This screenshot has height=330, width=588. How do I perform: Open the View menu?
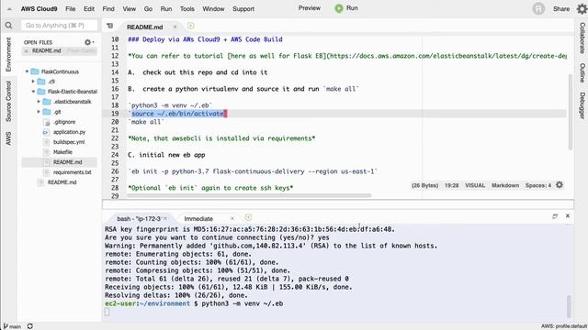click(129, 8)
